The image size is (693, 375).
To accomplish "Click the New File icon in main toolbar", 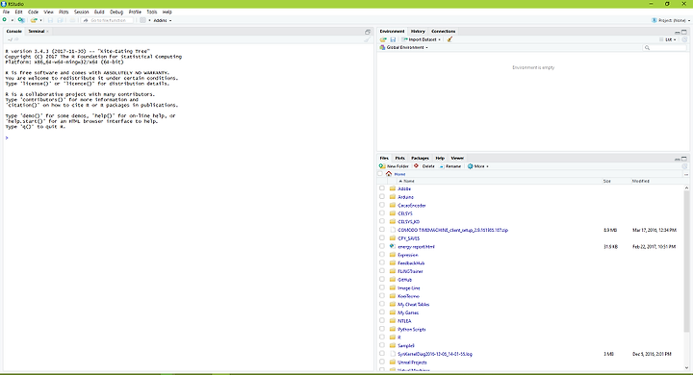I will click(5, 20).
